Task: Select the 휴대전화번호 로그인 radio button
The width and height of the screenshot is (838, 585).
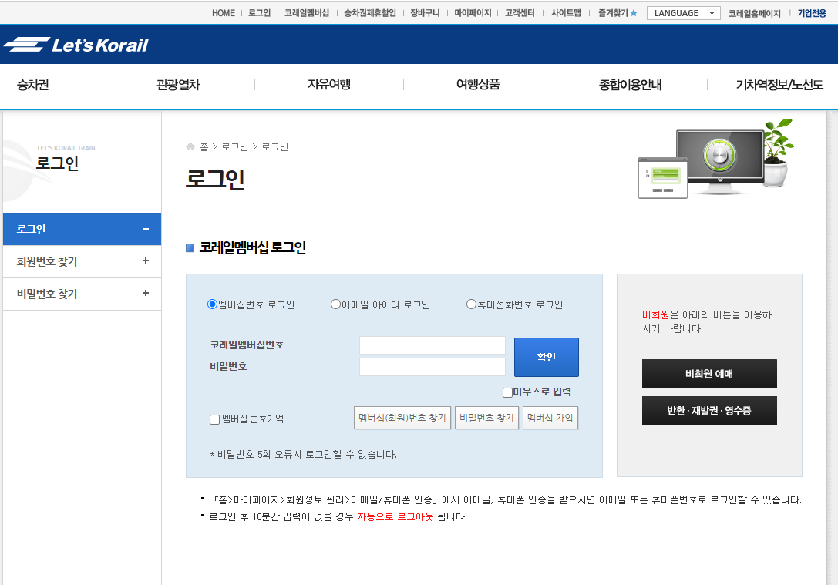Action: click(x=471, y=304)
